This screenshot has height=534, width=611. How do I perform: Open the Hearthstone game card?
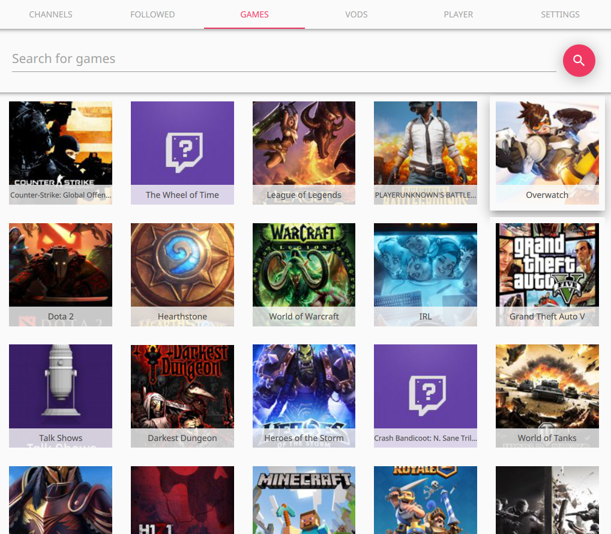182,275
